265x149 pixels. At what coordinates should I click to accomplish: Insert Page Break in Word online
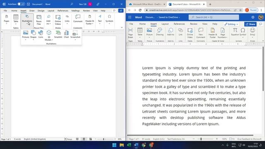point(130,33)
